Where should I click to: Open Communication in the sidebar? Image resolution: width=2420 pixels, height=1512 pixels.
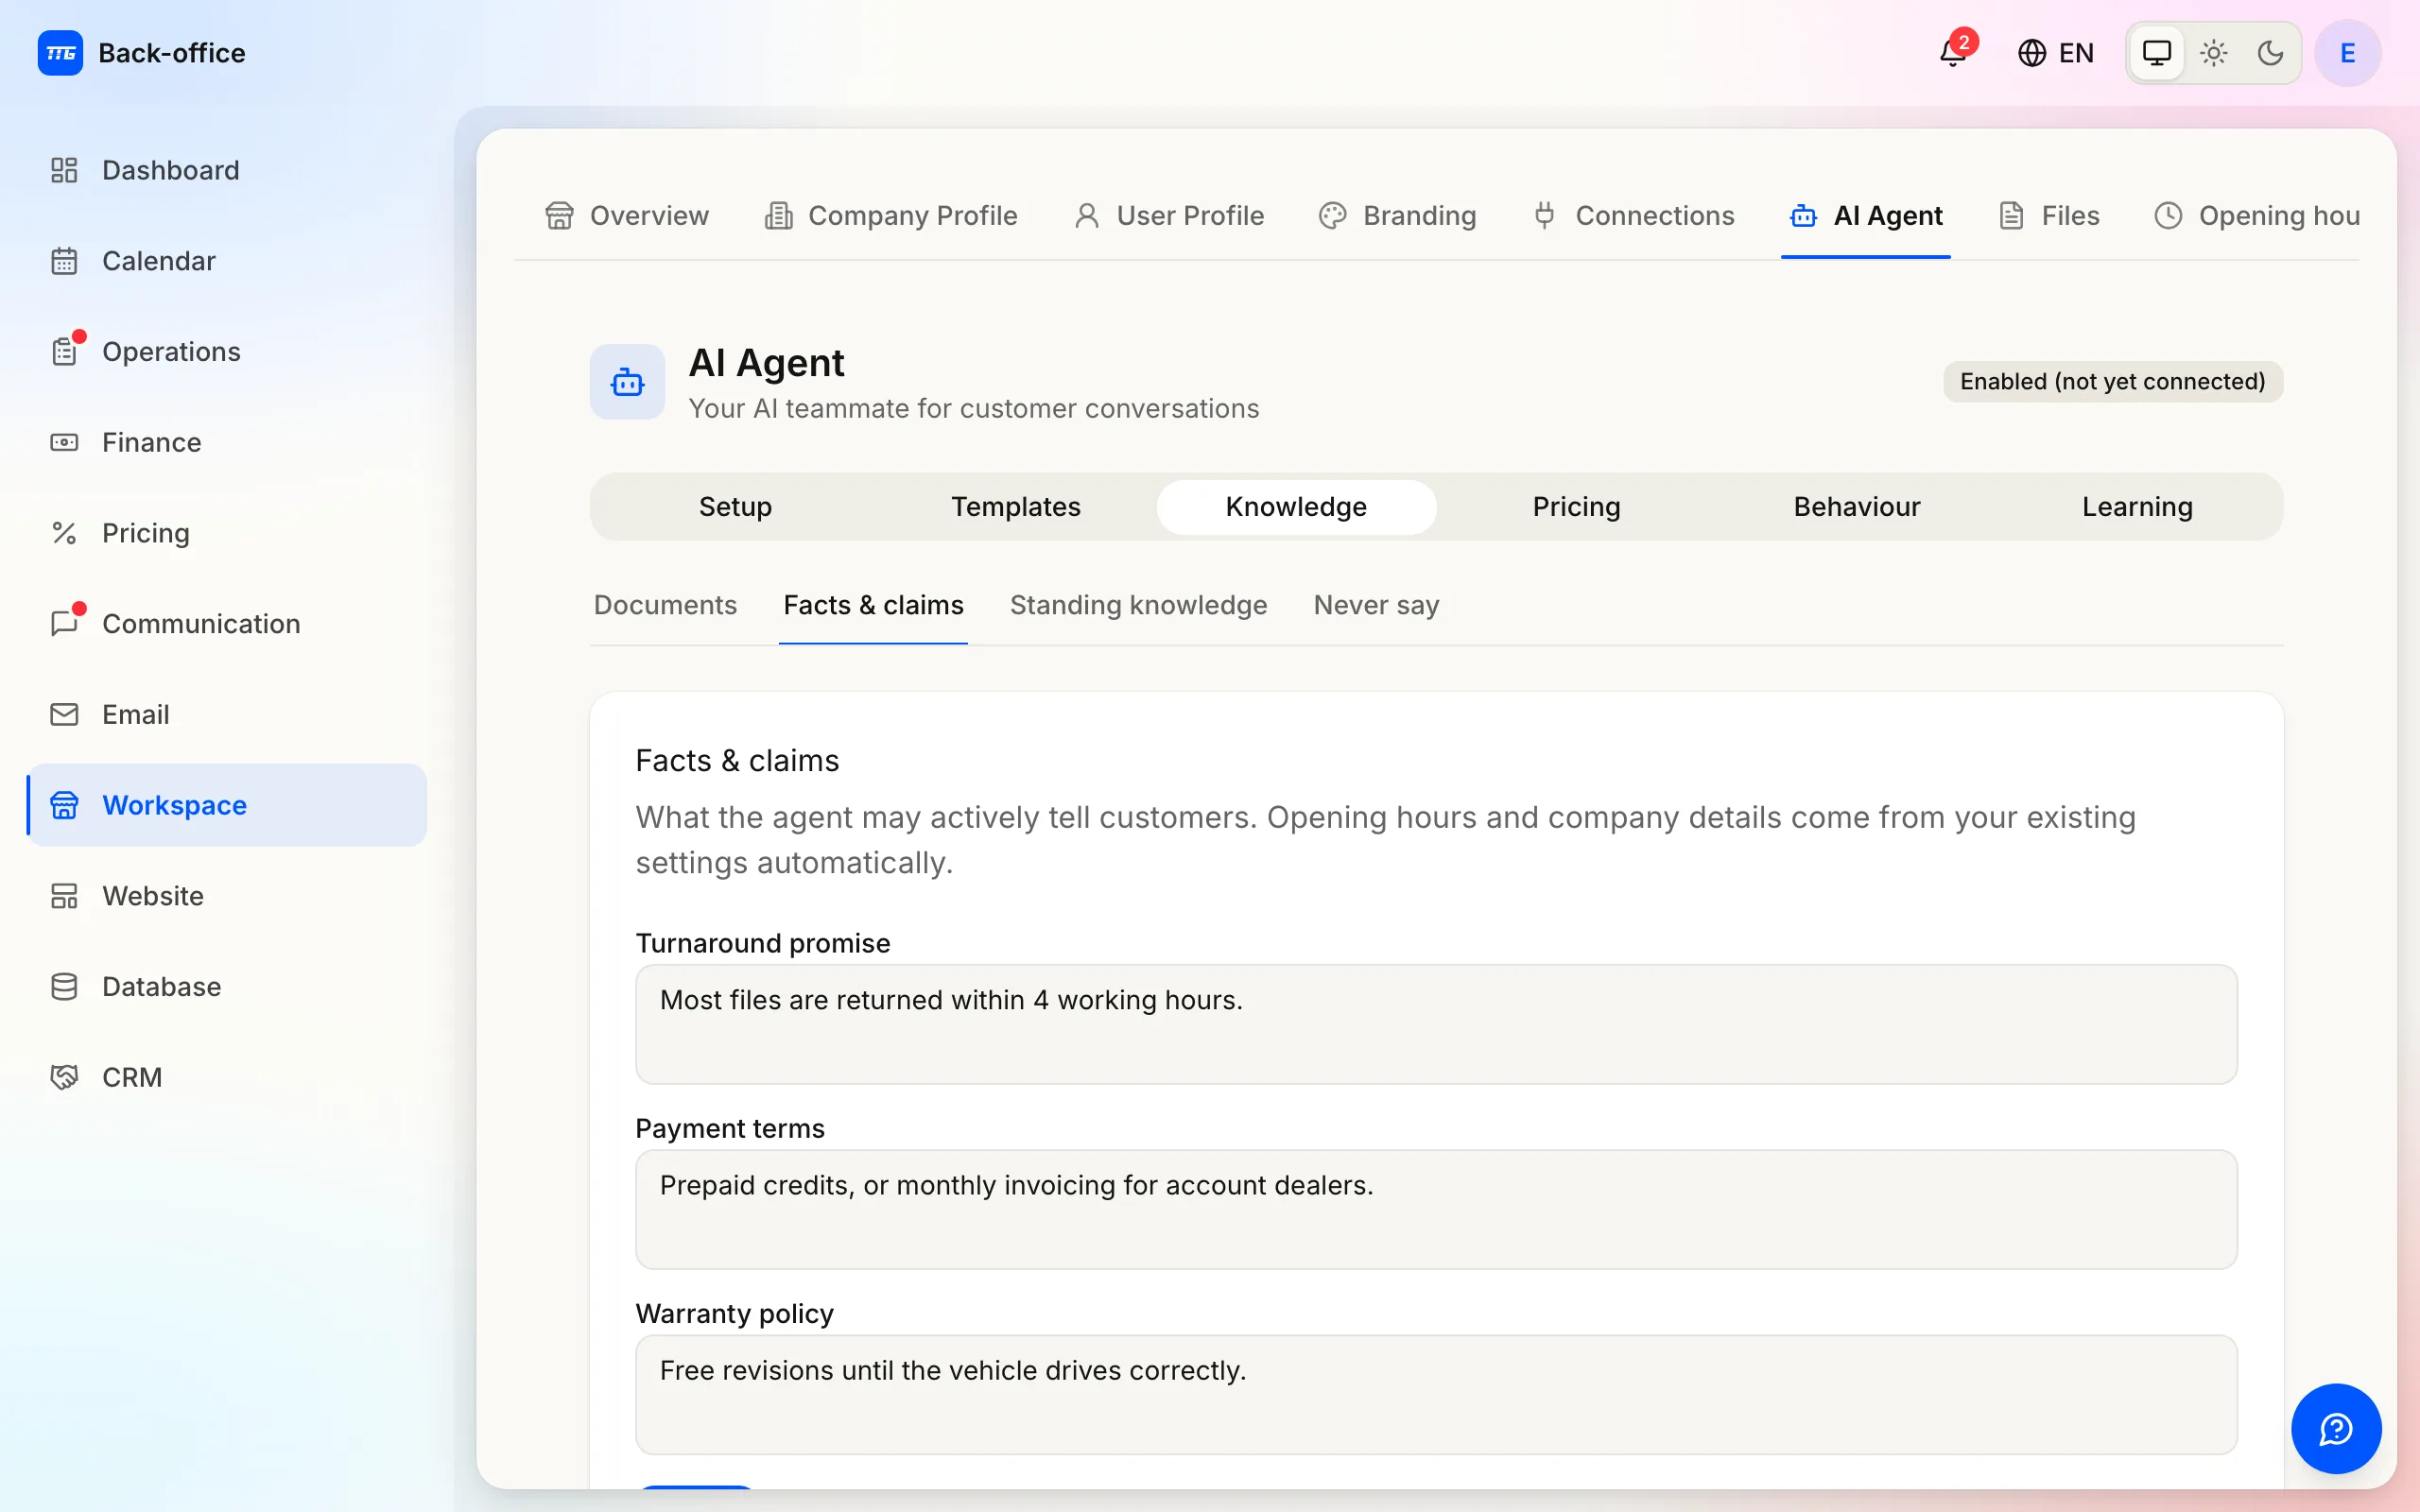[x=227, y=624]
